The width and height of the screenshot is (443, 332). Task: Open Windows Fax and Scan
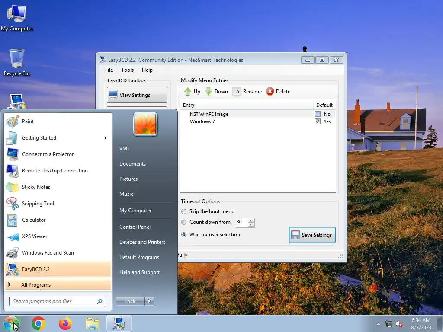[x=58, y=252]
